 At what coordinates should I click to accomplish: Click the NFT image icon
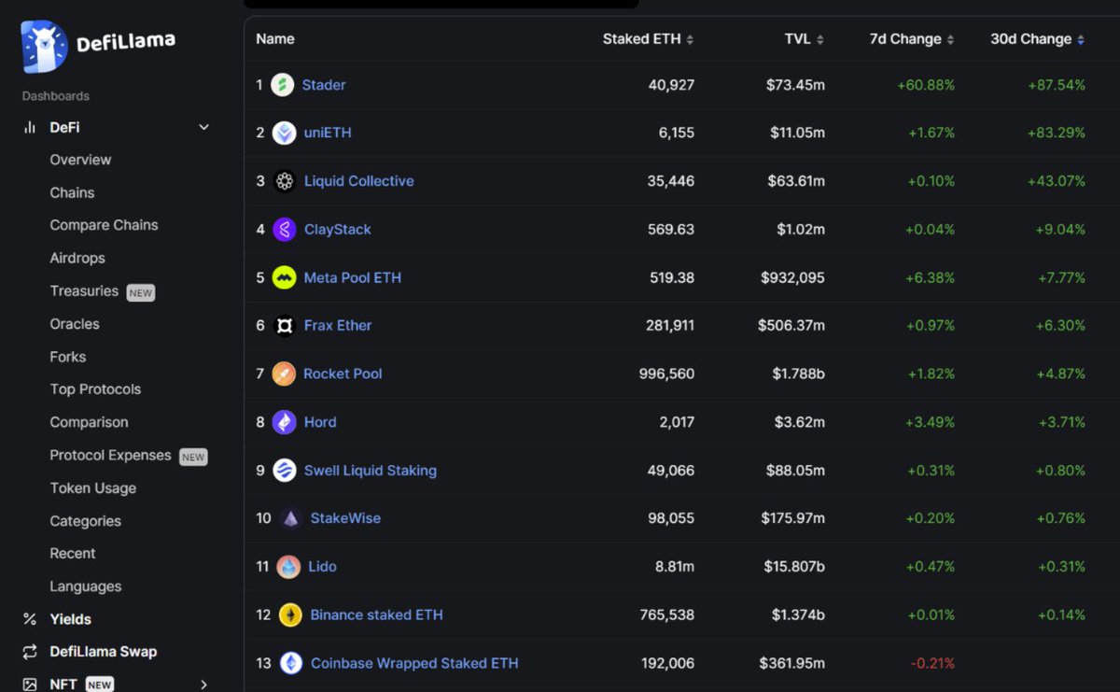pyautogui.click(x=30, y=685)
